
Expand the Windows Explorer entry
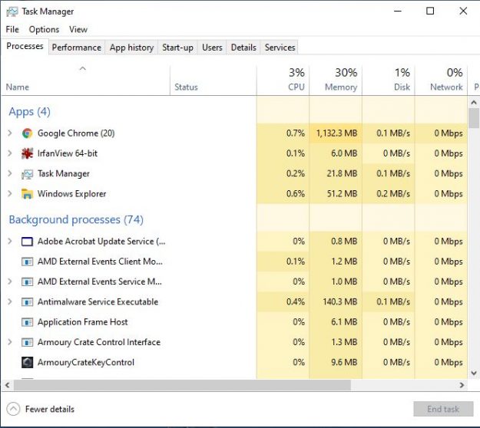click(x=10, y=193)
